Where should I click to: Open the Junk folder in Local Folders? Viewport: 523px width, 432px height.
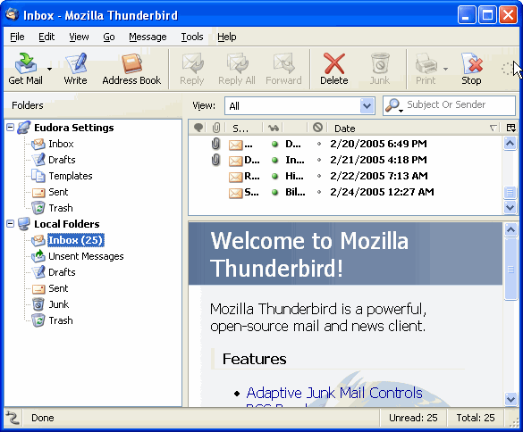point(59,304)
